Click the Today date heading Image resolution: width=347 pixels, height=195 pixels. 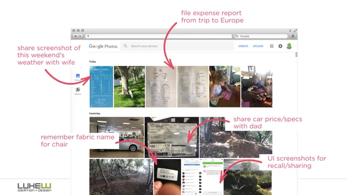point(92,62)
